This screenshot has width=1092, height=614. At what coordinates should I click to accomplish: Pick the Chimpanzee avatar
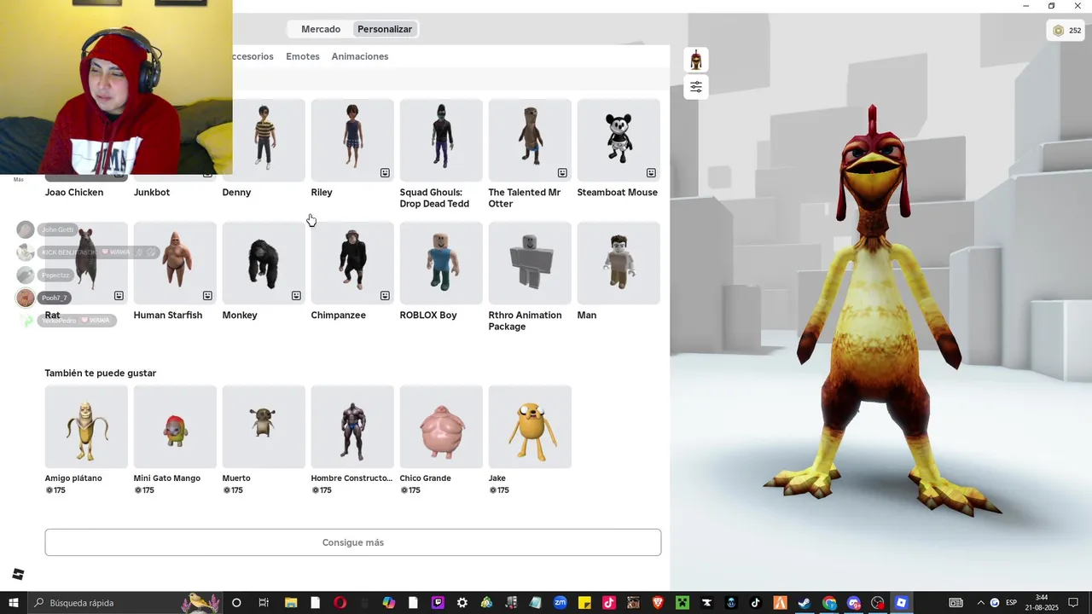(x=352, y=263)
